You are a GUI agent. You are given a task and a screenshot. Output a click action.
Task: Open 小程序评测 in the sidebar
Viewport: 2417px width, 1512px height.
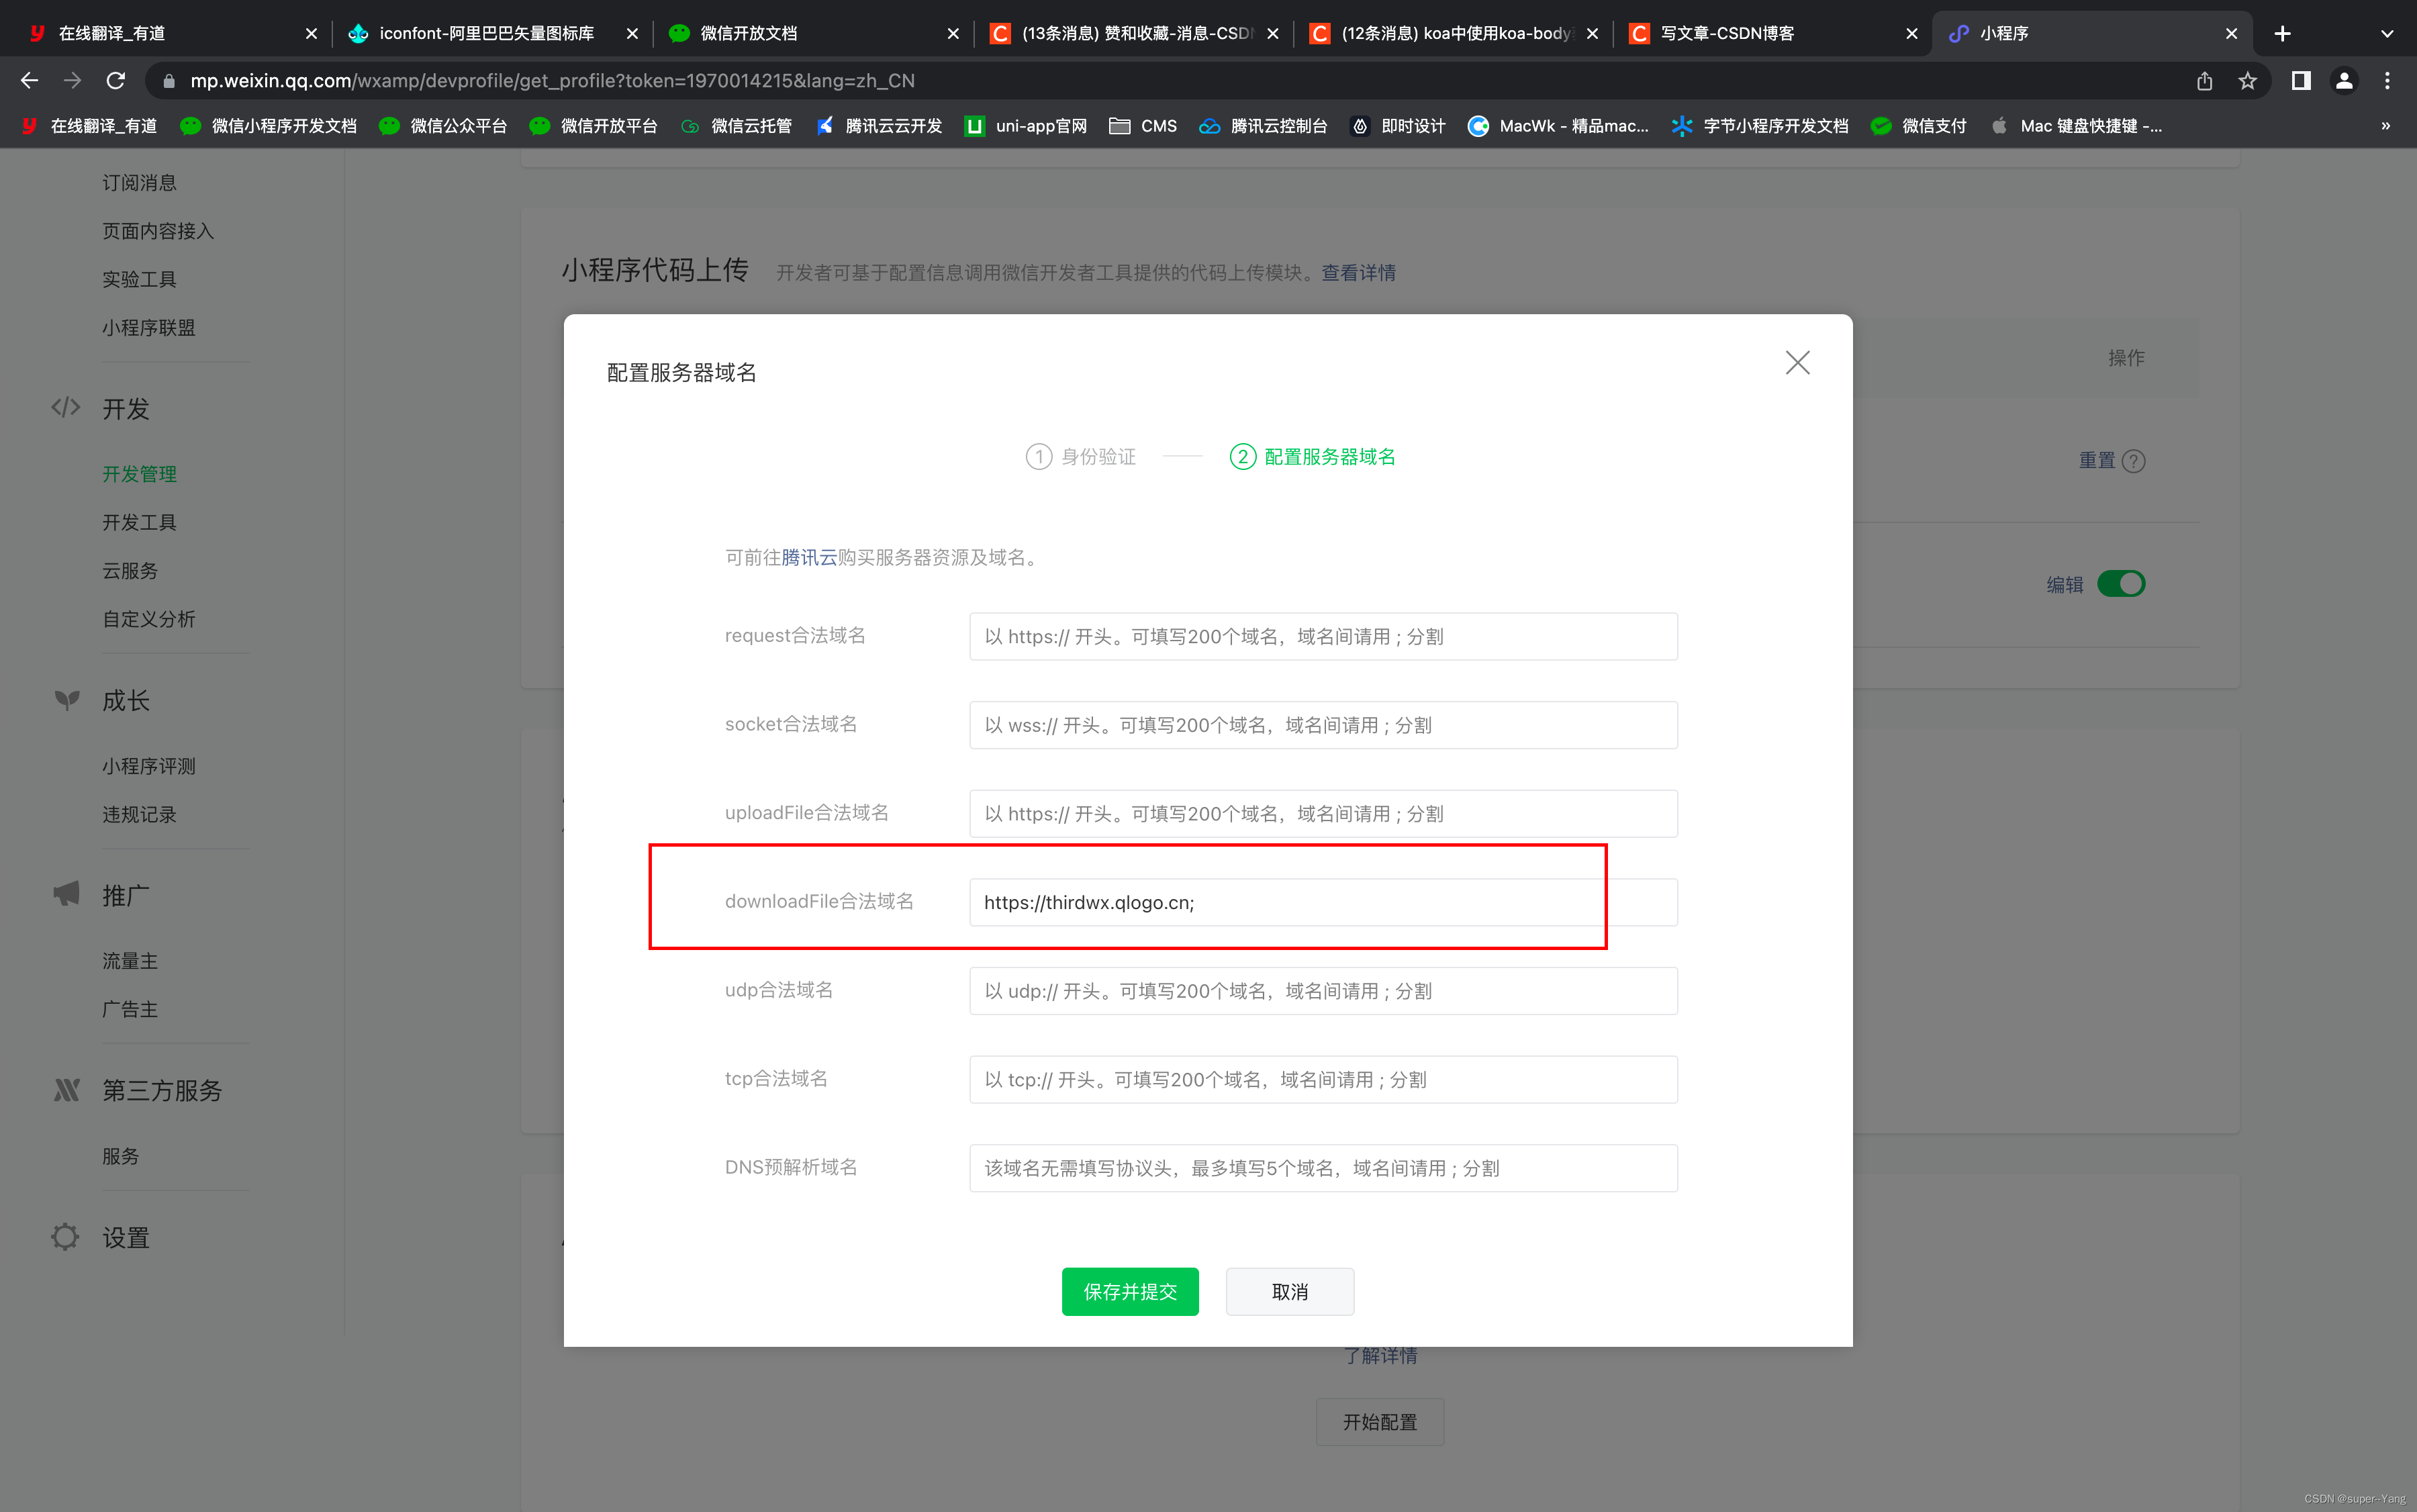(149, 766)
